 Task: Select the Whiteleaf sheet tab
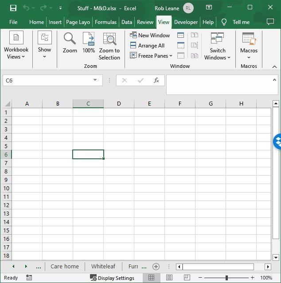103,267
